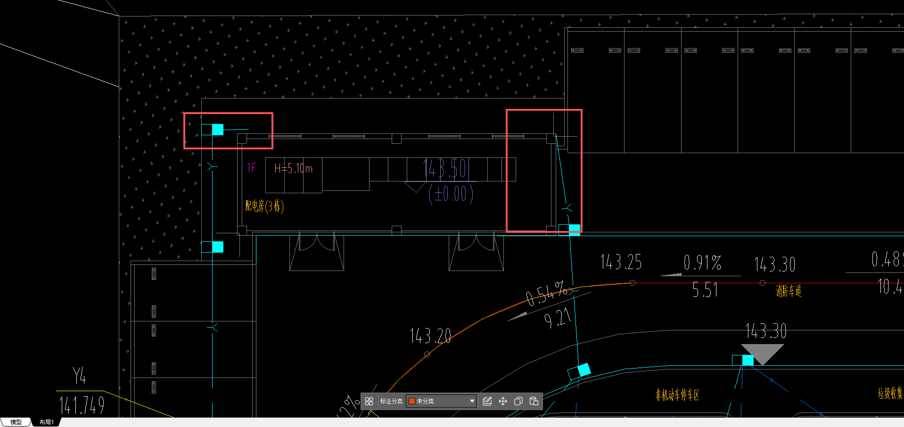Viewport: 904px width, 427px height.
Task: Click the edit annotation pencil icon
Action: coord(487,401)
